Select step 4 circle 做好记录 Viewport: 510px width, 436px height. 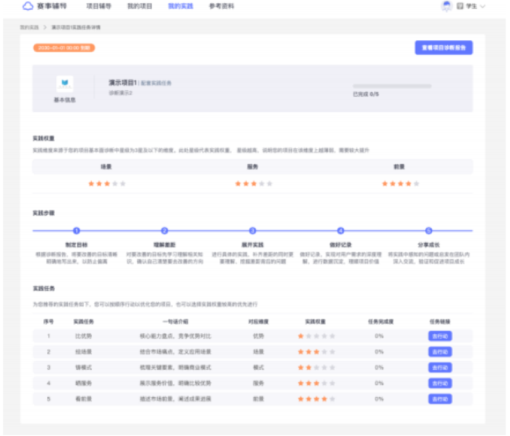point(340,231)
